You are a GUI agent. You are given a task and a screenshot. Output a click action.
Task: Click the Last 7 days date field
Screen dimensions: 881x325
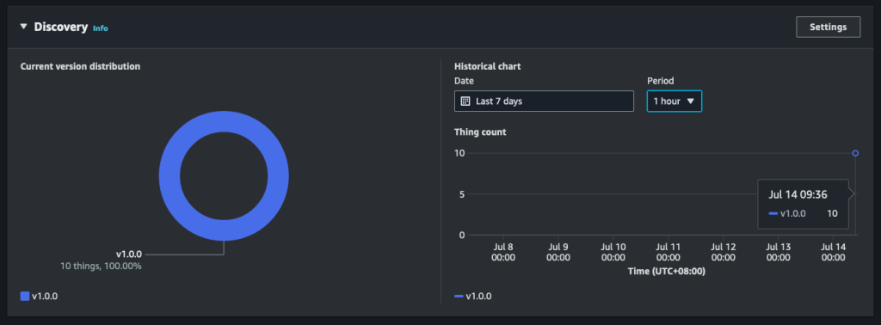pos(544,101)
